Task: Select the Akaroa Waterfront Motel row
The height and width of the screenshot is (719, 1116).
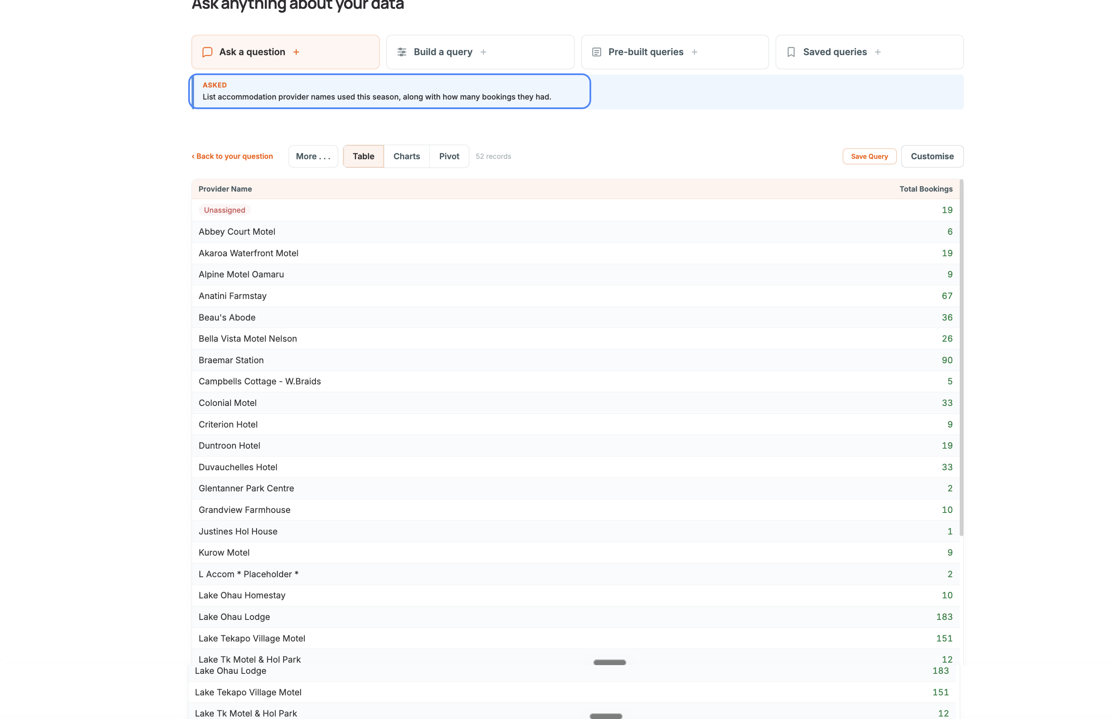Action: pyautogui.click(x=575, y=253)
